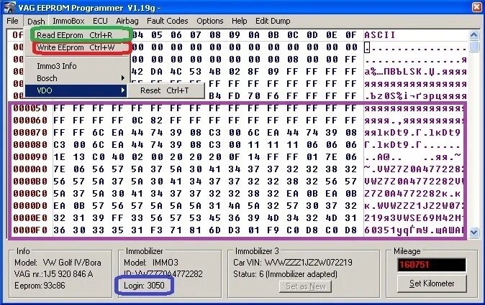Click the ASCII text in row 0000C0
Image resolution: width=485 pixels, height=305 pixels.
(412, 194)
